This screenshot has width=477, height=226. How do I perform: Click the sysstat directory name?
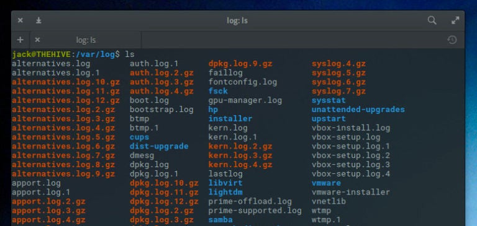[329, 101]
